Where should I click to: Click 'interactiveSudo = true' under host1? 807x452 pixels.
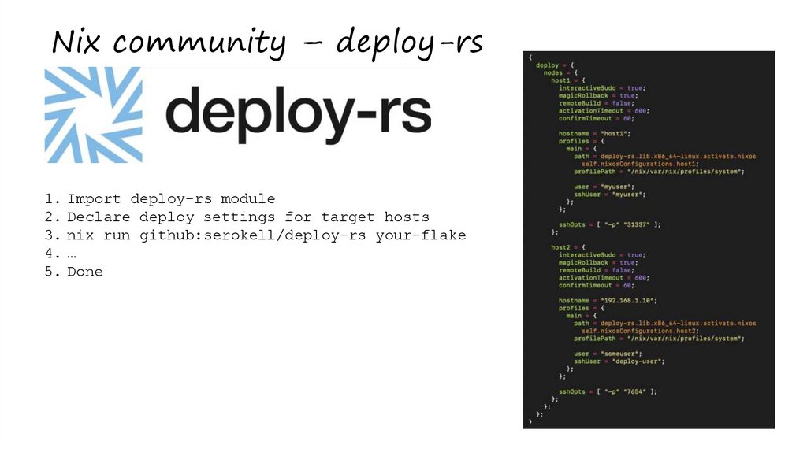click(x=602, y=88)
